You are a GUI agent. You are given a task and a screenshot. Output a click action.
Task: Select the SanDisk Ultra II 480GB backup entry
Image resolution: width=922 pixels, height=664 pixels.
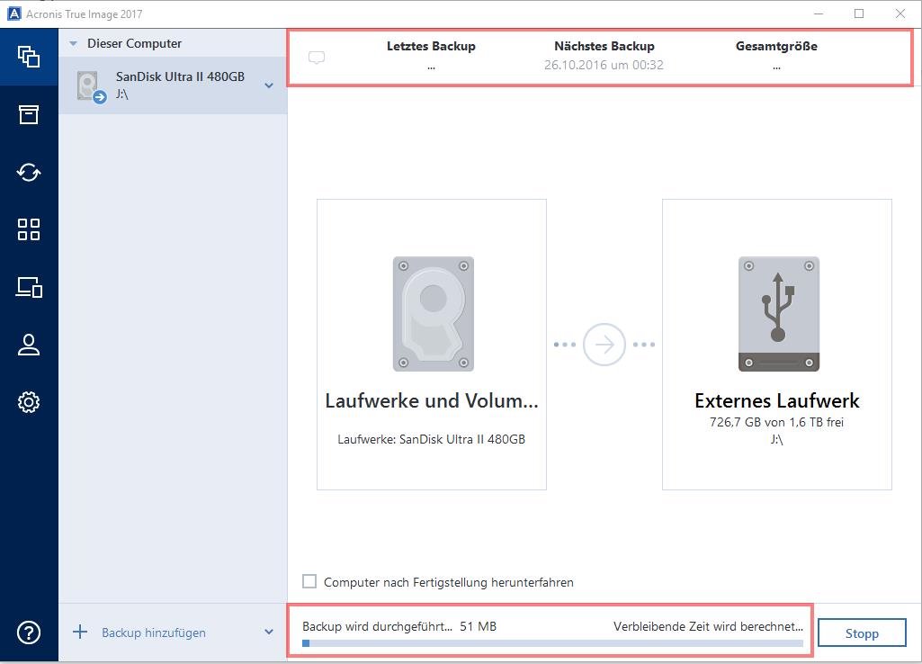pyautogui.click(x=173, y=85)
